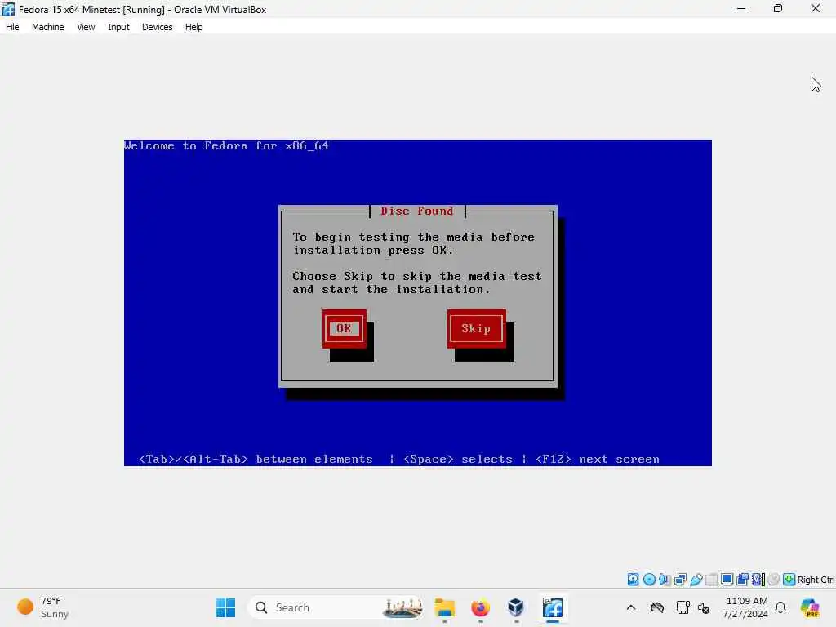Click the muted volume tray icon

coord(704,607)
